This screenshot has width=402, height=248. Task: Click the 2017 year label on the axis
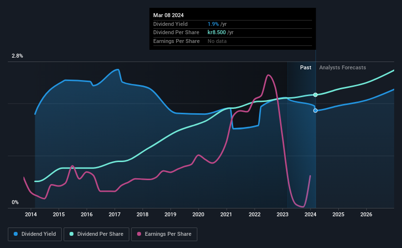coord(115,214)
